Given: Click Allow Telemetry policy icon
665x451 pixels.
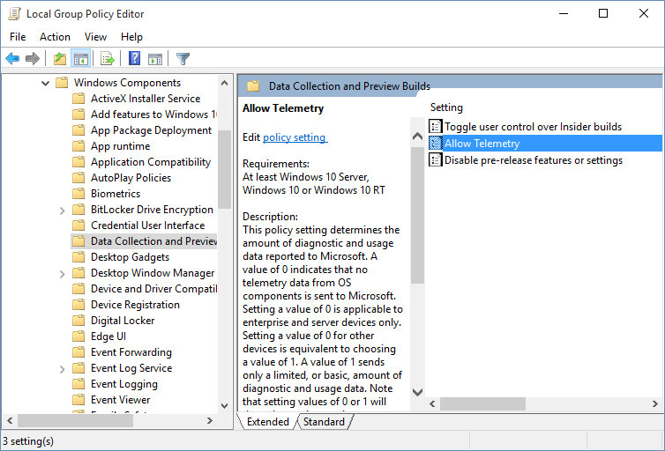Looking at the screenshot, I should 435,143.
